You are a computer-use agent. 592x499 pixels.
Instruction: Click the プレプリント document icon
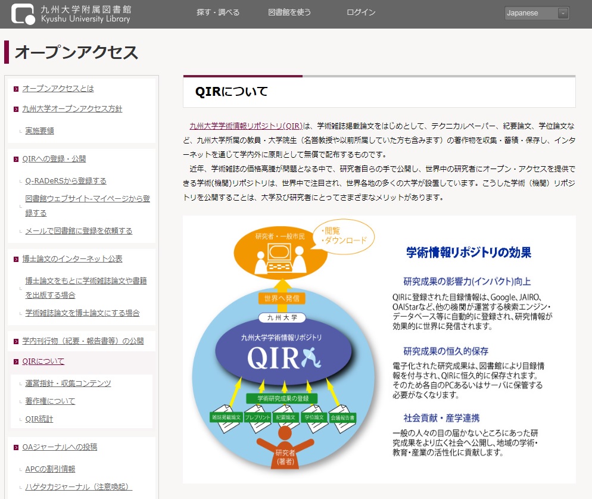coord(257,417)
